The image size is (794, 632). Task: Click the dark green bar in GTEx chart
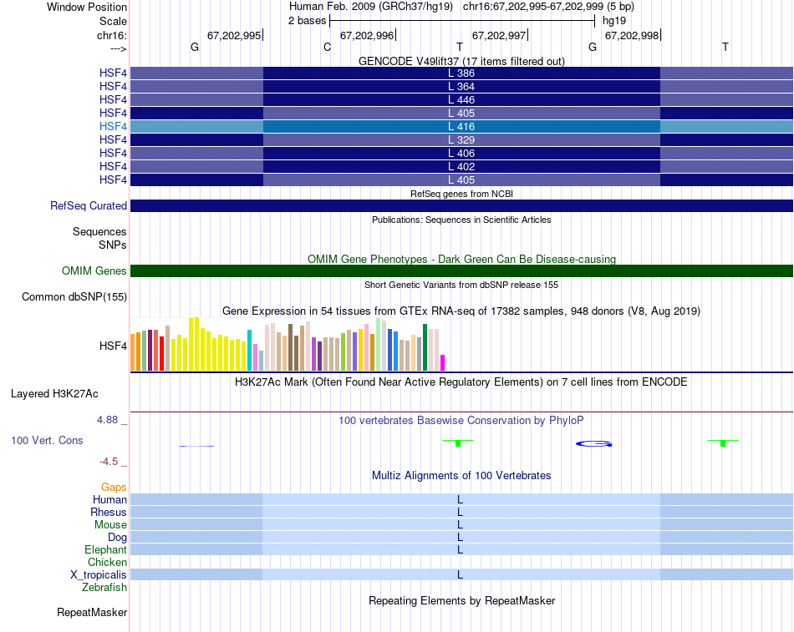pyautogui.click(x=425, y=347)
